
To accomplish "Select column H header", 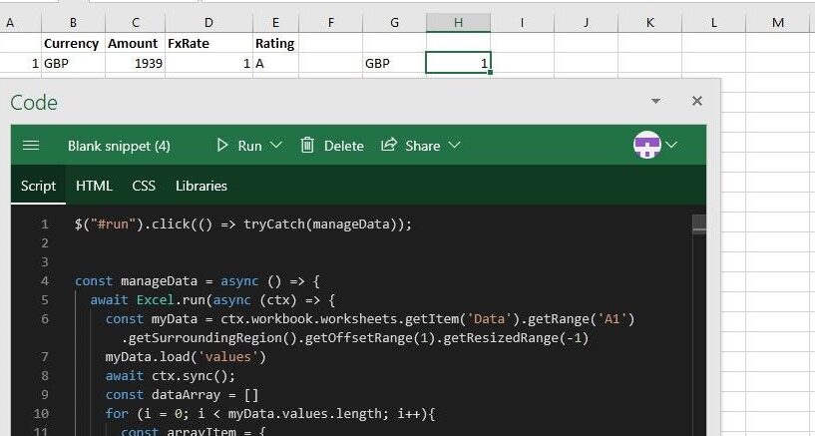I will (x=458, y=22).
